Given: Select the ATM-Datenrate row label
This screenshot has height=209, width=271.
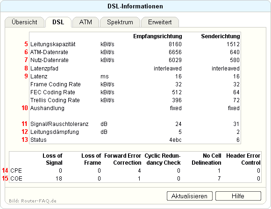Looking at the screenshot, I should tap(49, 52).
